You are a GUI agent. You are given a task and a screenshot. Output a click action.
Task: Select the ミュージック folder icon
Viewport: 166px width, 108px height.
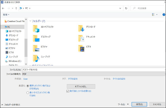click(x=36, y=58)
